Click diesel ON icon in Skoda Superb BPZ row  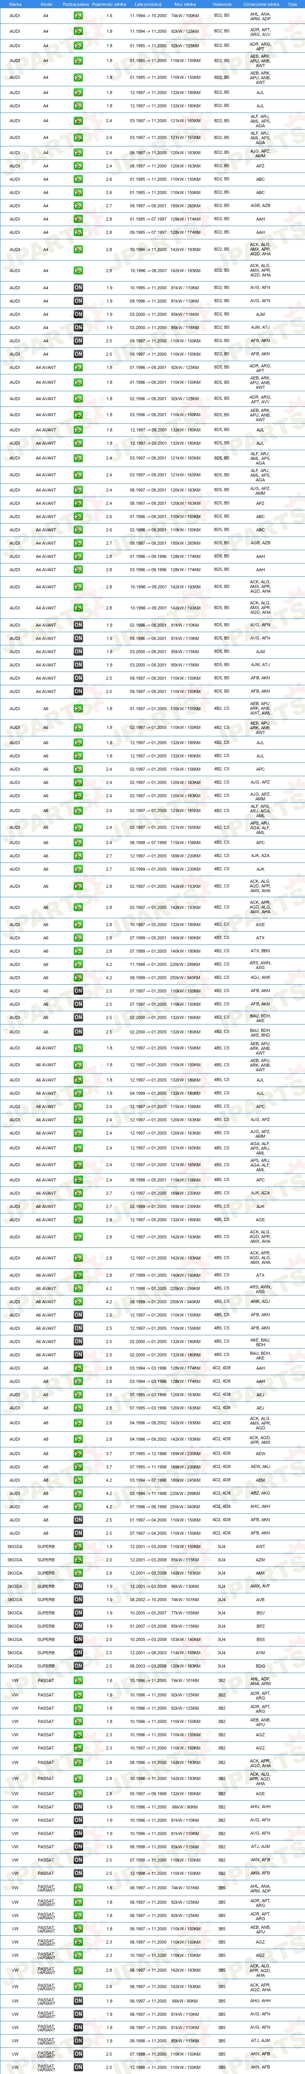(x=78, y=1625)
